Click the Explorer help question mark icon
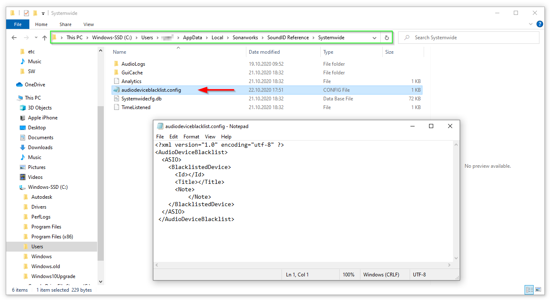 click(x=539, y=24)
